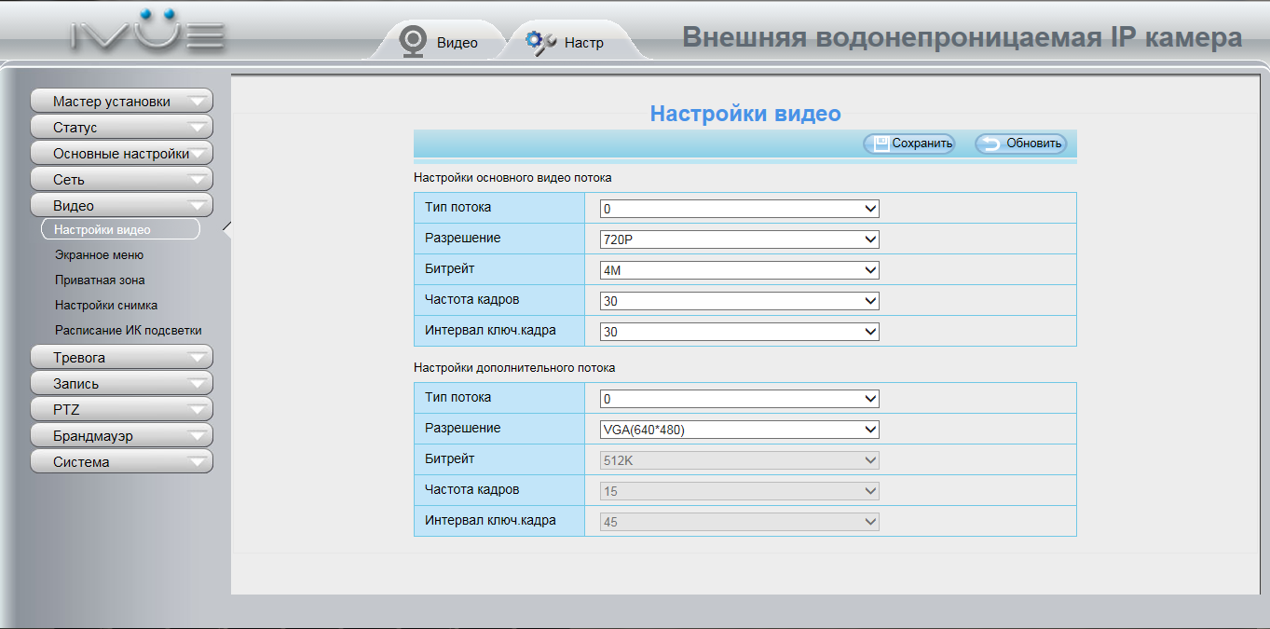Open the Видео top tab
The width and height of the screenshot is (1270, 629).
click(x=440, y=42)
